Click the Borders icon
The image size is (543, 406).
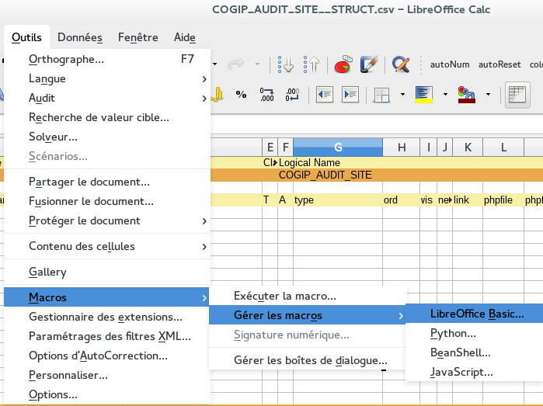tap(382, 95)
